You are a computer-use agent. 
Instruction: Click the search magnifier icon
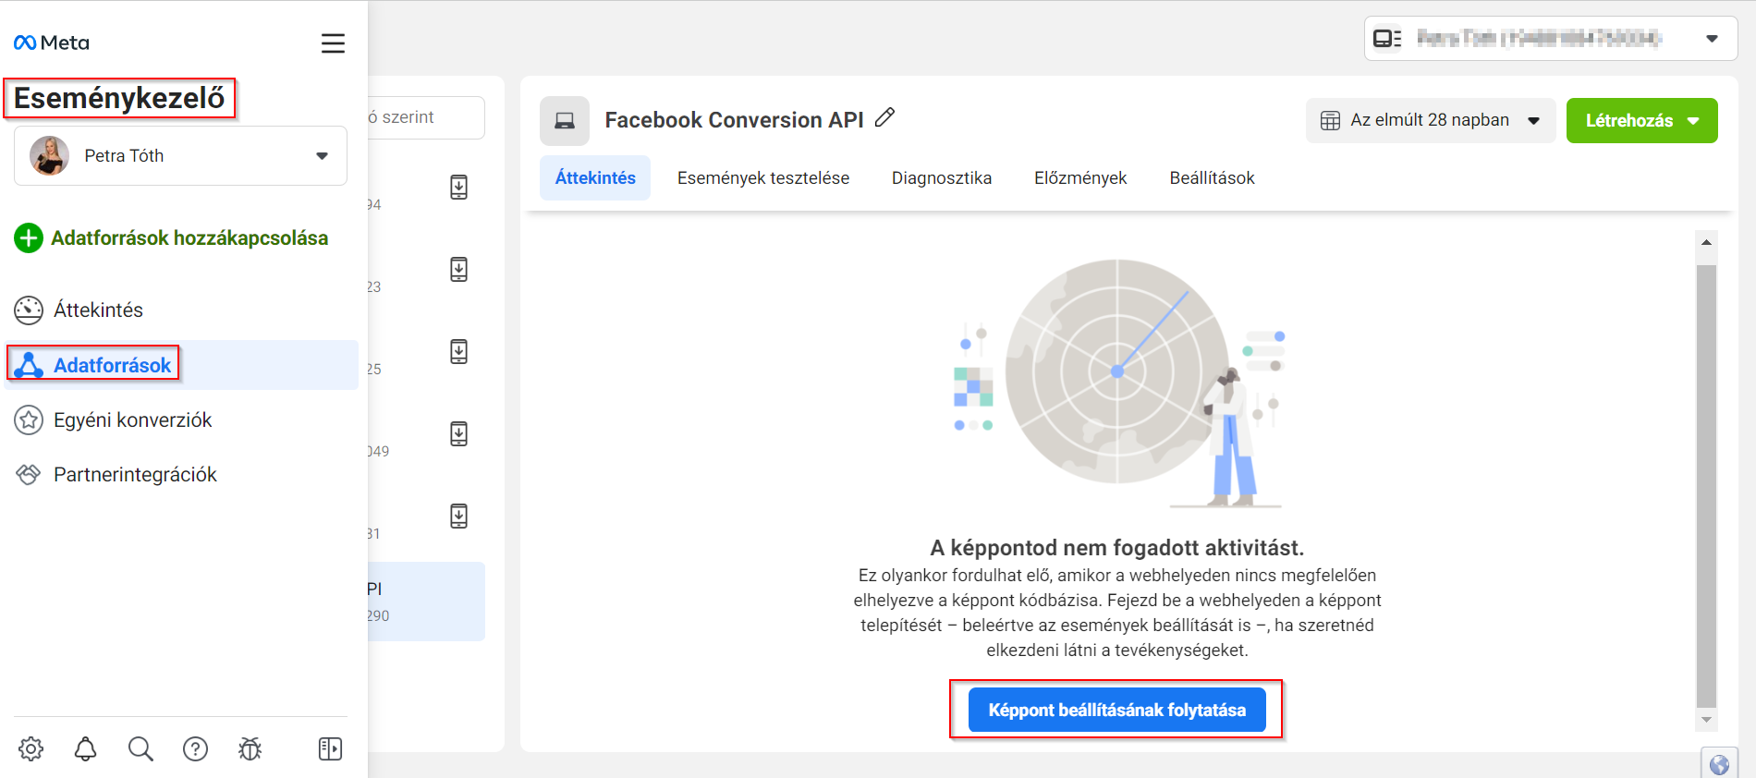(x=140, y=748)
